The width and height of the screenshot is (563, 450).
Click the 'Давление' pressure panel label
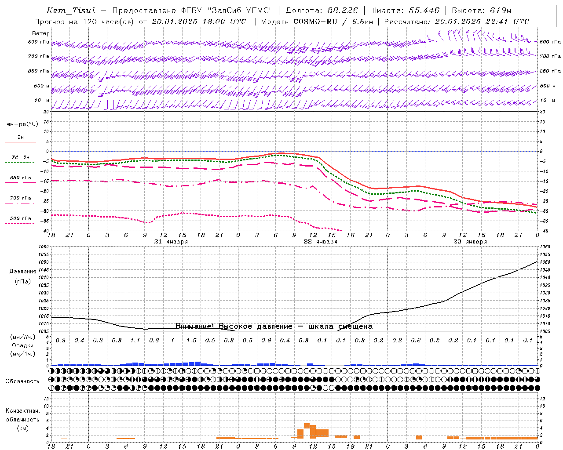23,272
